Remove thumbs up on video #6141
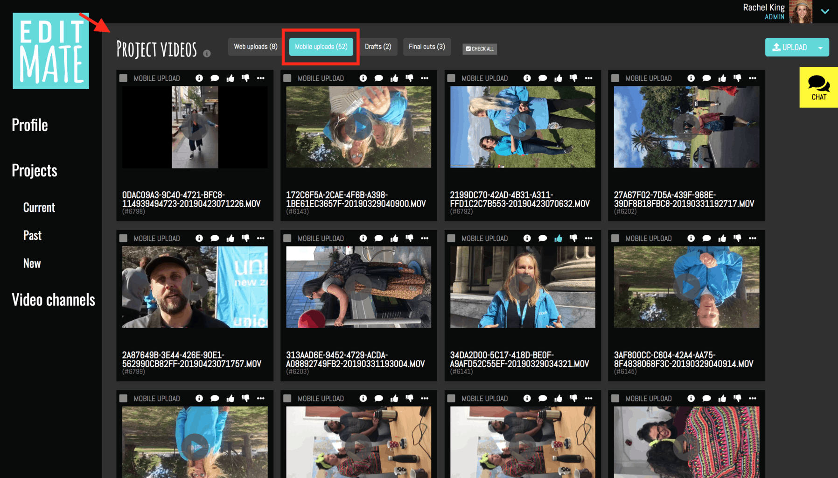This screenshot has width=838, height=478. [559, 238]
